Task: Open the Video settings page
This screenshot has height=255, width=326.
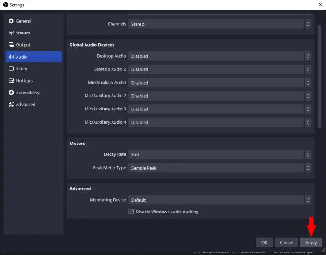Action: coord(34,69)
